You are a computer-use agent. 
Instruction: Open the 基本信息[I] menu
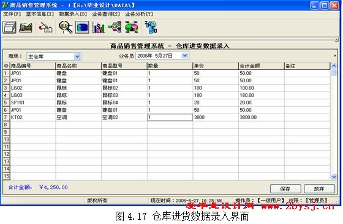pyautogui.click(x=40, y=14)
